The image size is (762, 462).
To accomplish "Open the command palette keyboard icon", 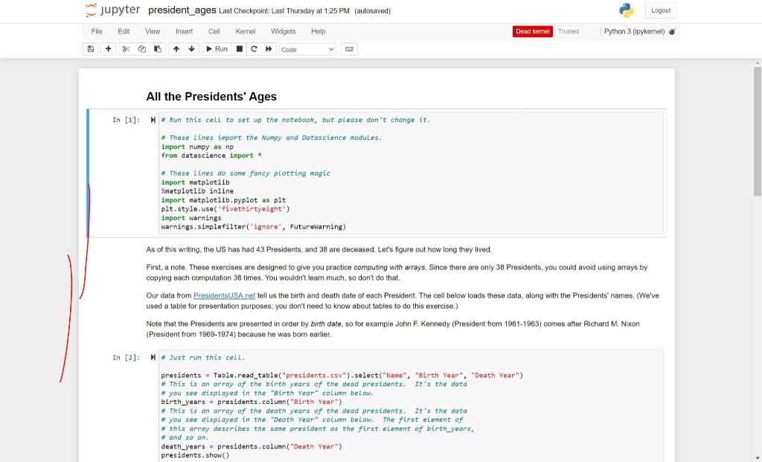I will (348, 48).
